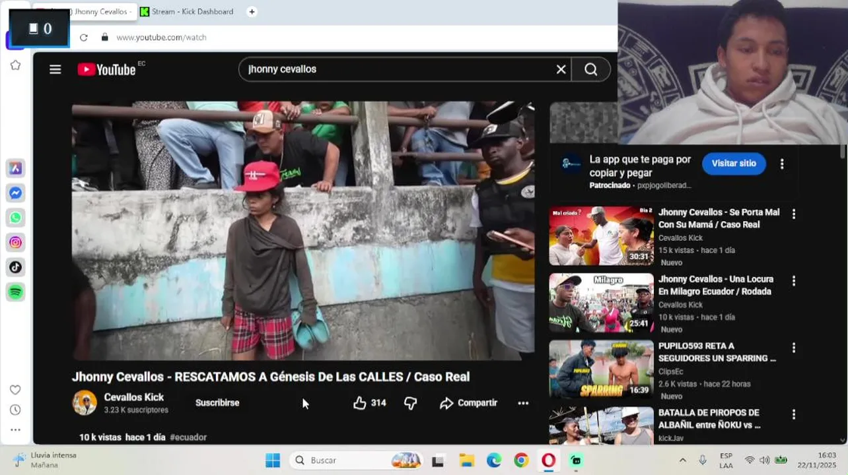Open Spotify in the Opera sidebar

coord(15,292)
